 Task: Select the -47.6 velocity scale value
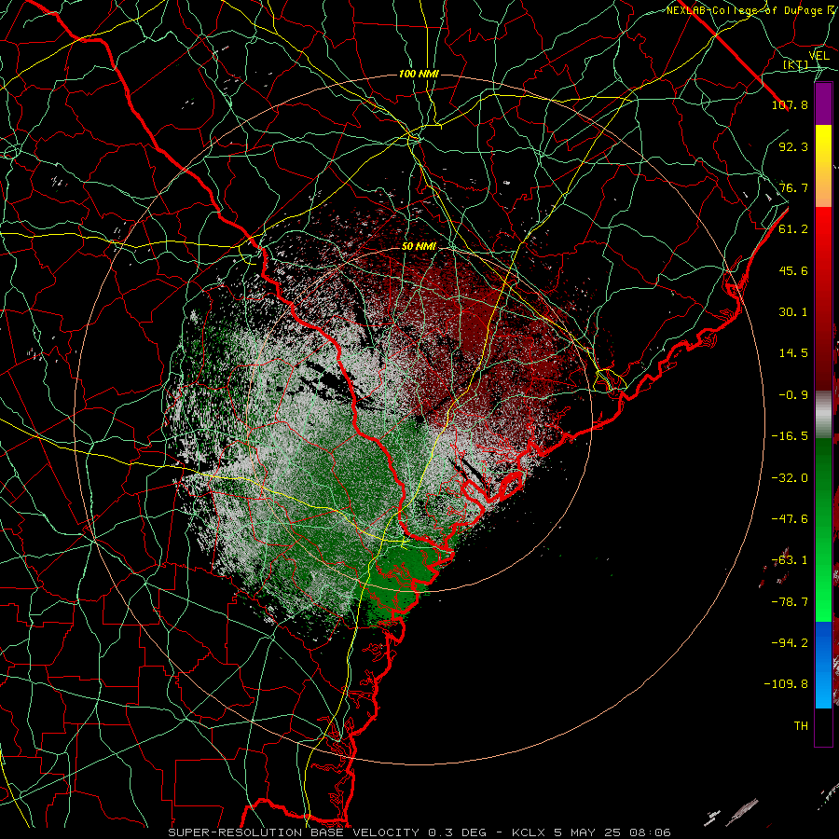(790, 519)
